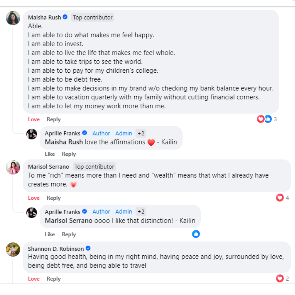Image resolution: width=295 pixels, height=295 pixels.
Task: Expand the +2 badges on first Aprille reply
Action: click(x=141, y=133)
